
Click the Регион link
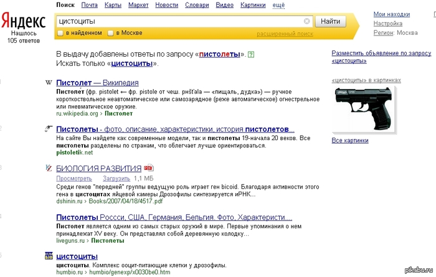pos(383,33)
